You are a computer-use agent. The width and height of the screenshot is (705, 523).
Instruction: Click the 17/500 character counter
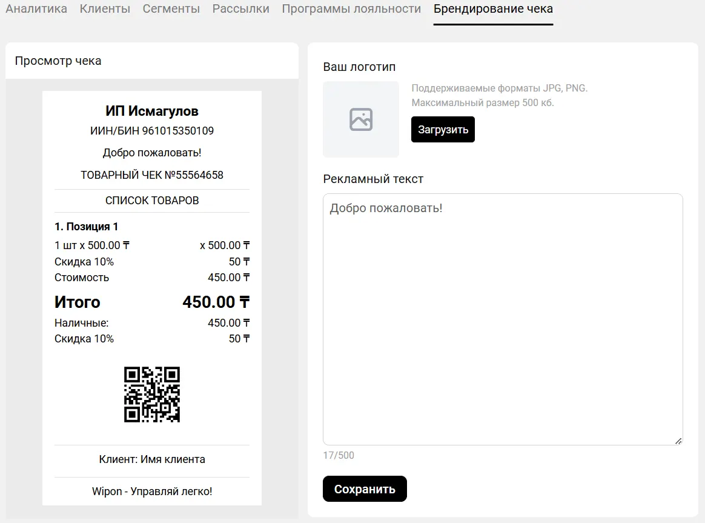click(339, 455)
